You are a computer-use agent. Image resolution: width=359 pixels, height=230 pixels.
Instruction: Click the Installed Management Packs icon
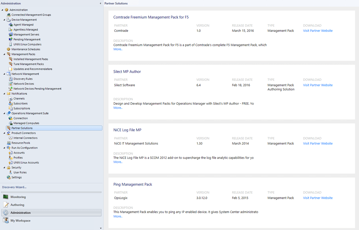click(11, 59)
